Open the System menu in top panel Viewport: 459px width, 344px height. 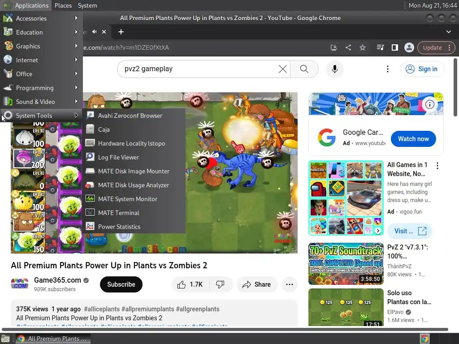pos(87,5)
